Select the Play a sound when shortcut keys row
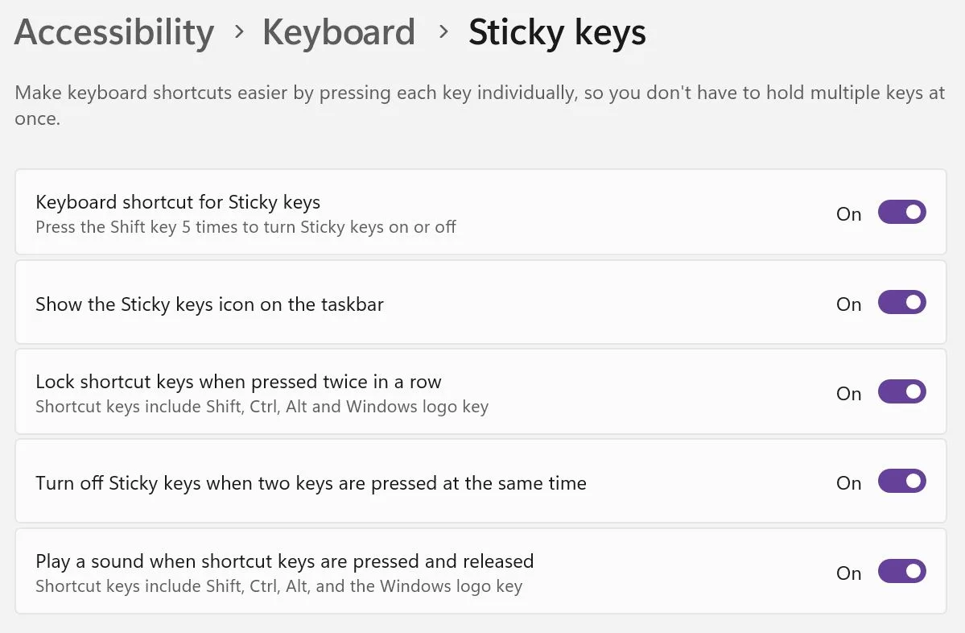 coord(480,572)
